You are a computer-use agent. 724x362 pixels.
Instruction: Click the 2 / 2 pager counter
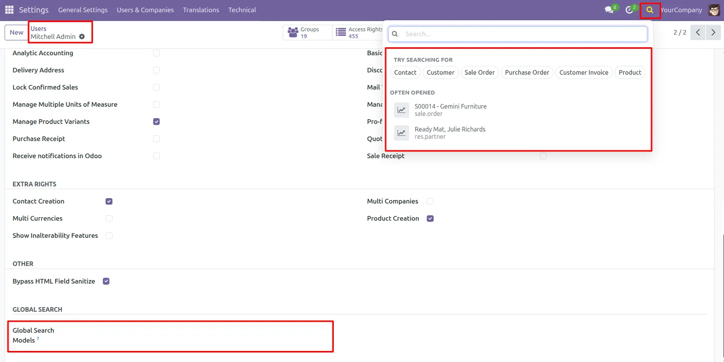pos(680,32)
